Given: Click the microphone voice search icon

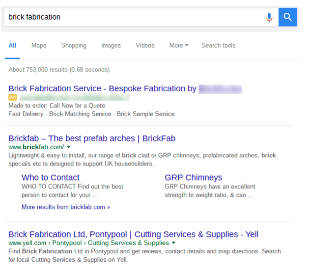Looking at the screenshot, I should pyautogui.click(x=269, y=17).
